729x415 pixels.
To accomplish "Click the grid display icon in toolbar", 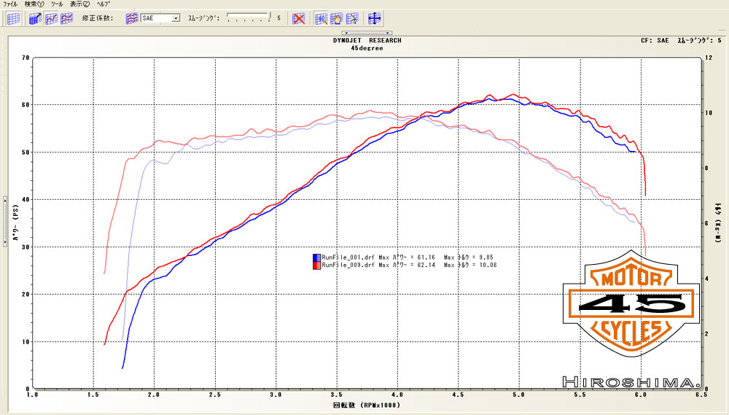I will tap(13, 18).
